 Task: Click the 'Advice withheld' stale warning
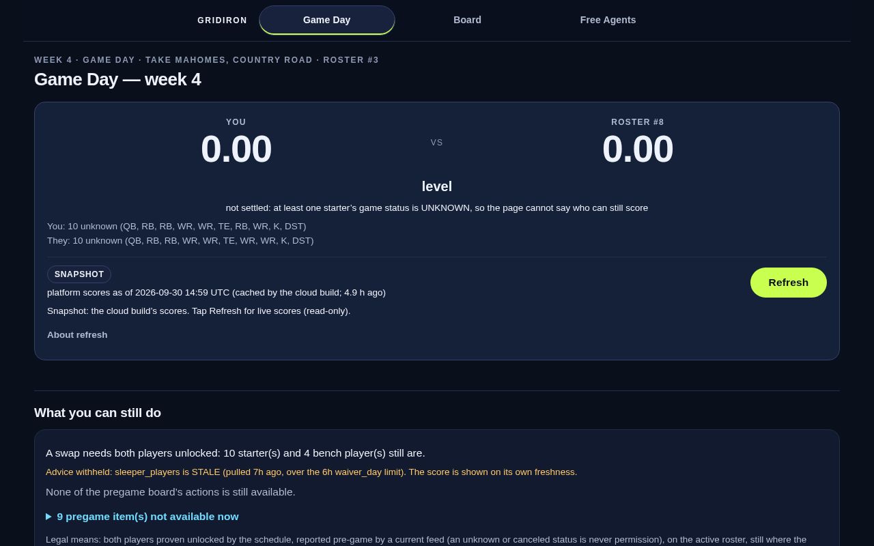click(x=311, y=472)
